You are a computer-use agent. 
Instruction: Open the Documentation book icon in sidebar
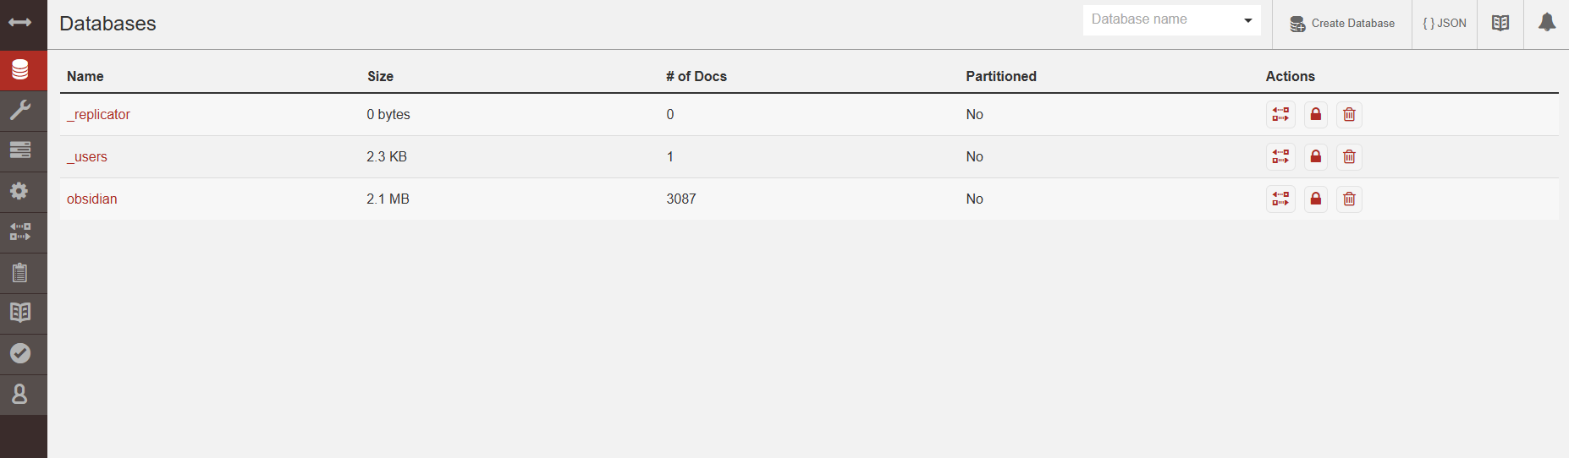point(20,313)
